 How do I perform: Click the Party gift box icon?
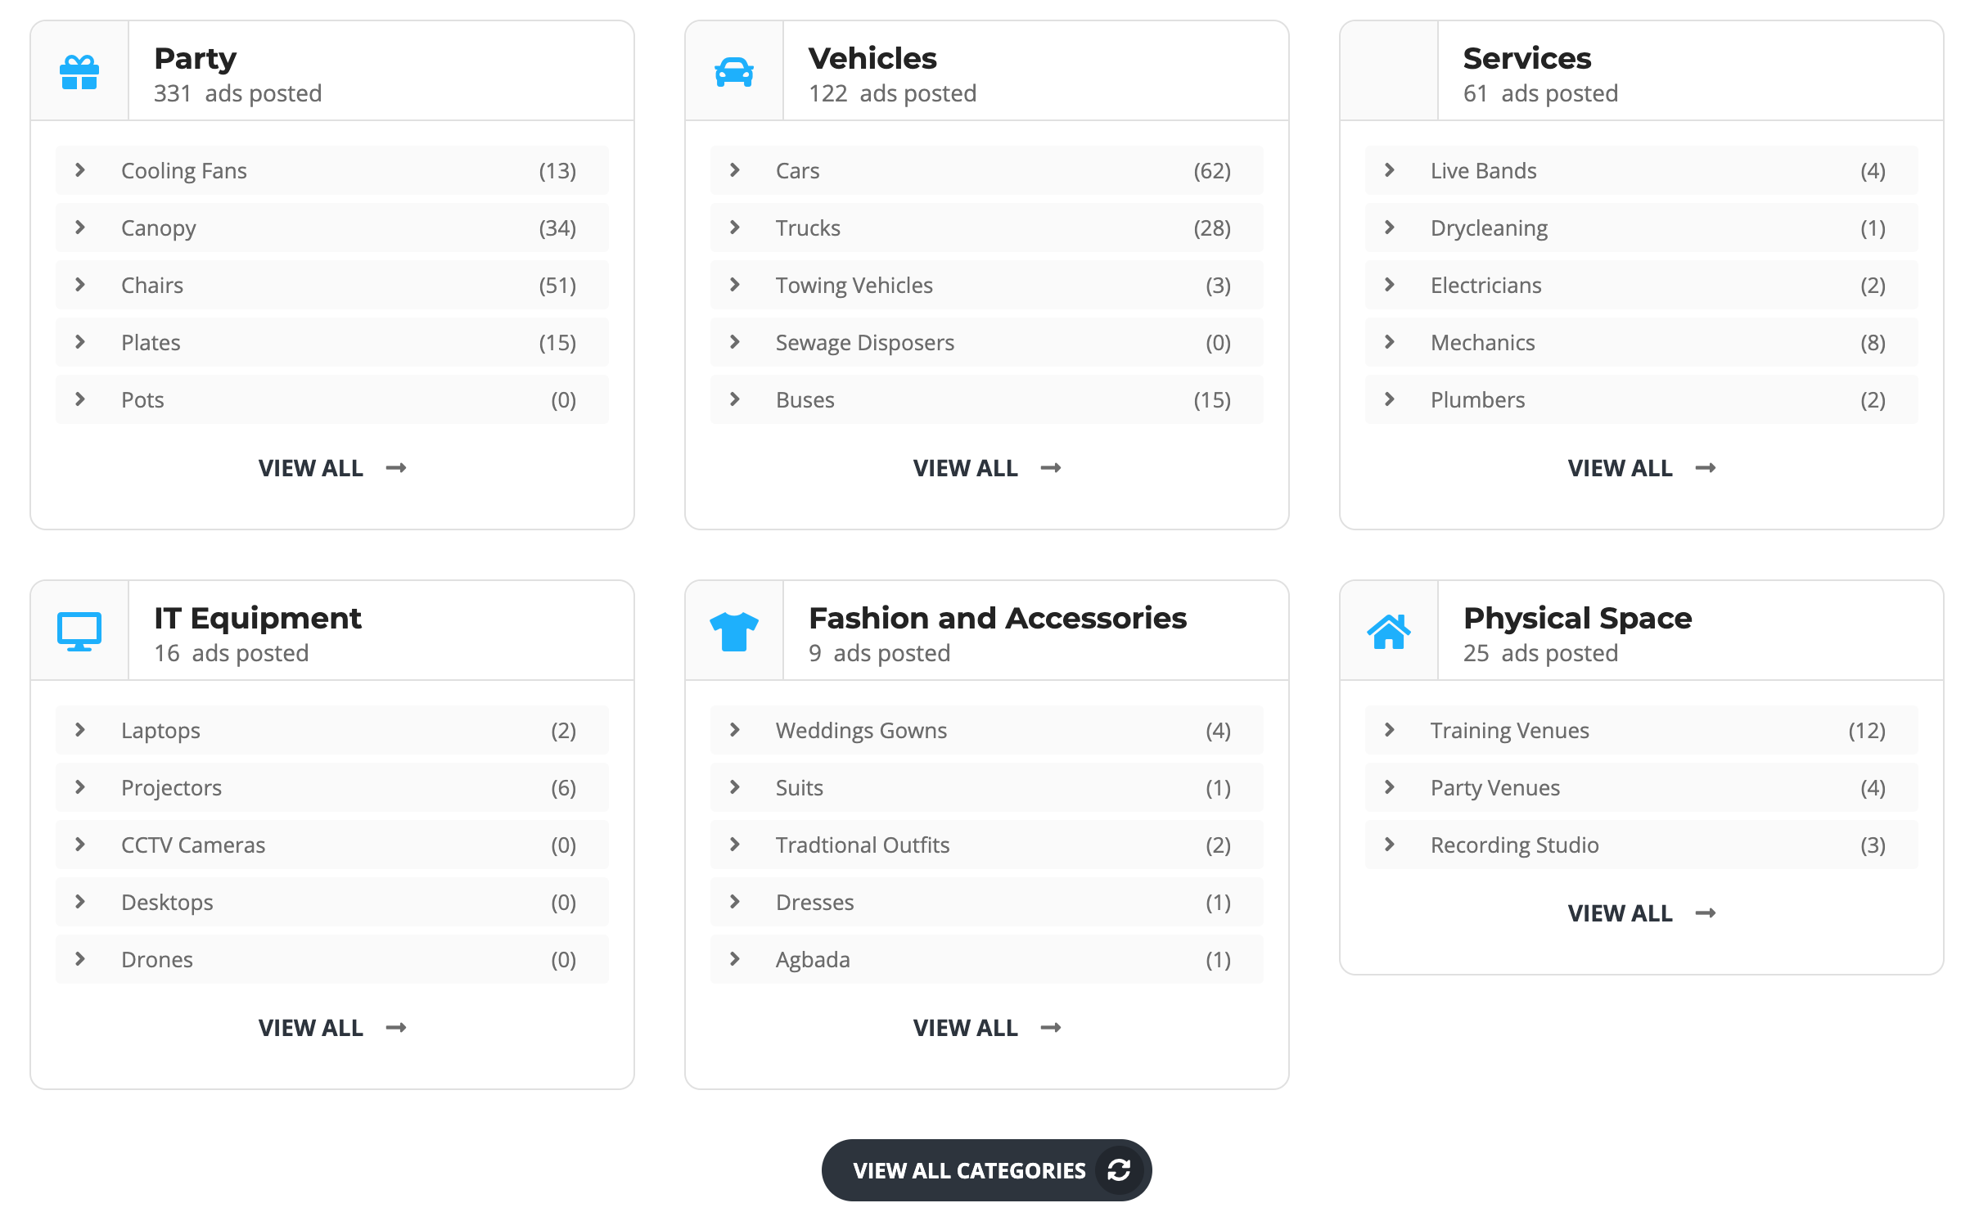pos(79,72)
